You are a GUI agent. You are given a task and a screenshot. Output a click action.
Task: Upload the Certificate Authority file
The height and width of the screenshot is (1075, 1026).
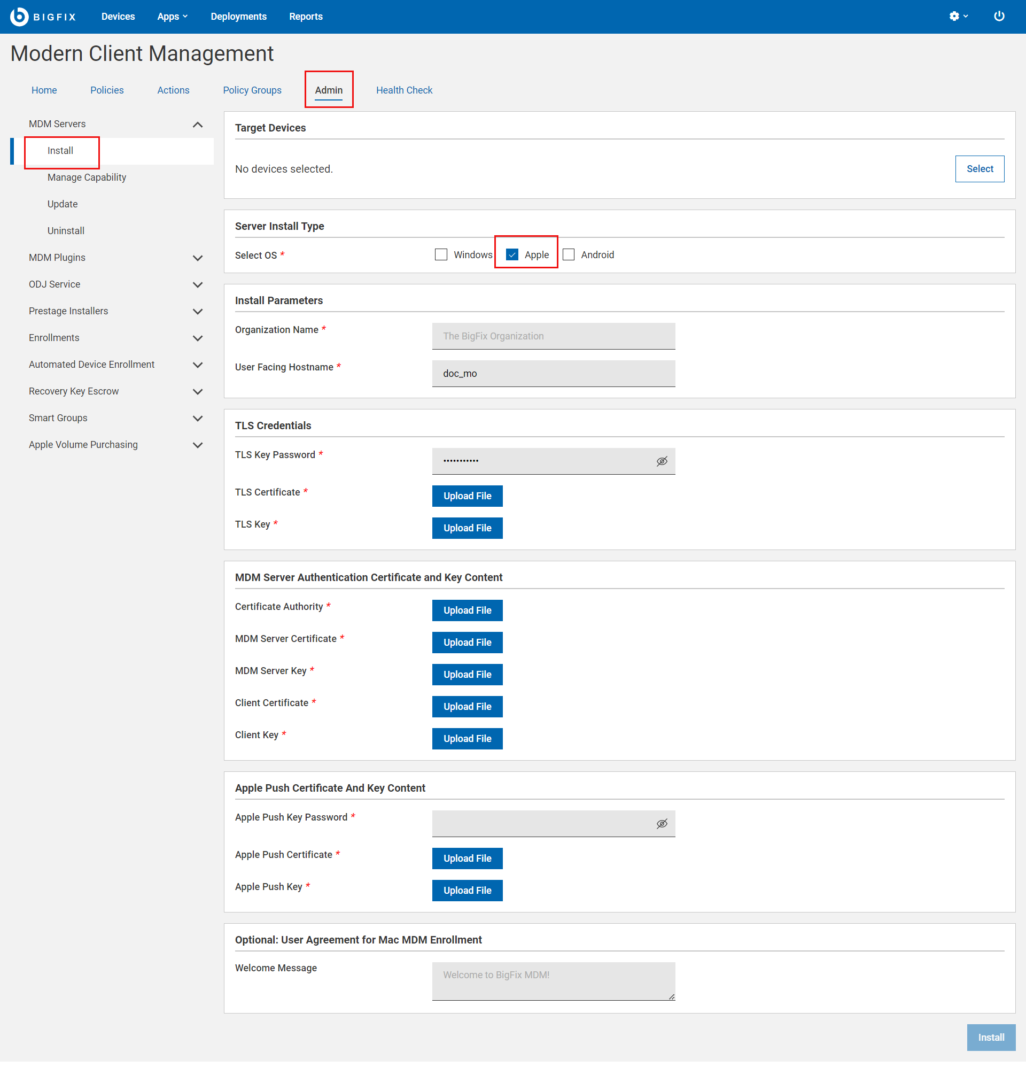pos(467,610)
